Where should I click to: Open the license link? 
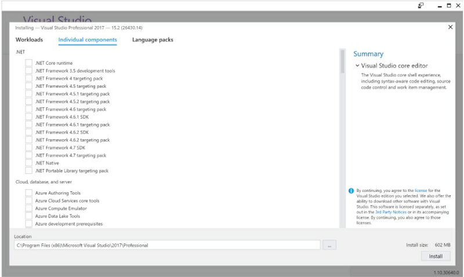(x=421, y=191)
